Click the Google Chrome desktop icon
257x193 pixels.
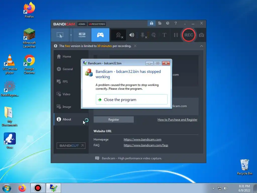pos(29,64)
